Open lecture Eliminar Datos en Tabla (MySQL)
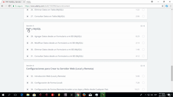The height and width of the screenshot is (97, 173). tap(49, 10)
